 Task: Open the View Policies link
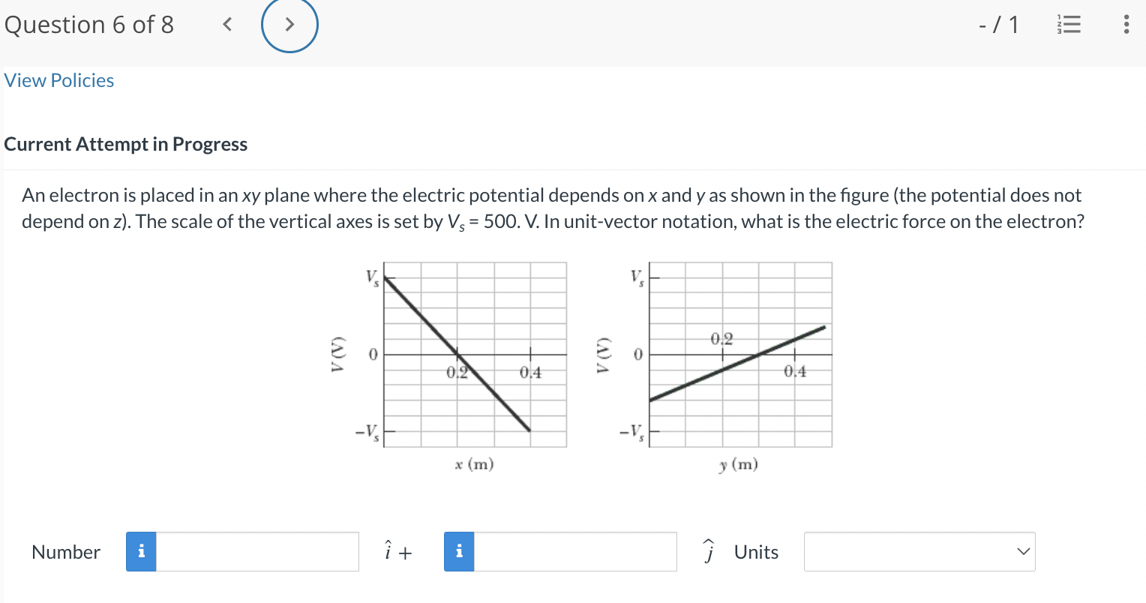click(58, 80)
